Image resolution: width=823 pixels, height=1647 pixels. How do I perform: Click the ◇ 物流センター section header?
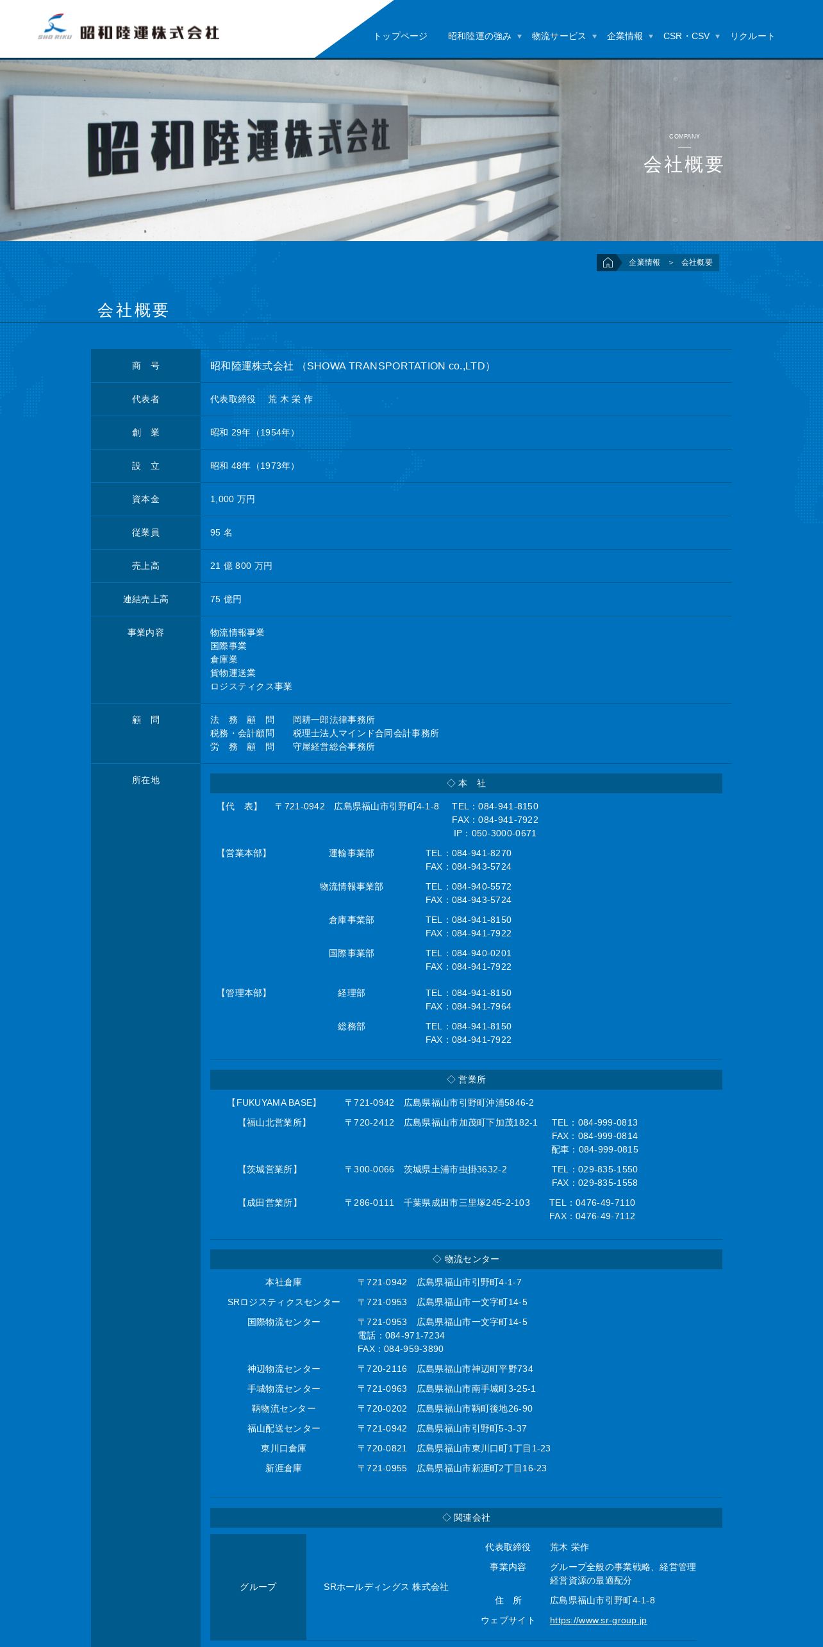[x=466, y=1259]
